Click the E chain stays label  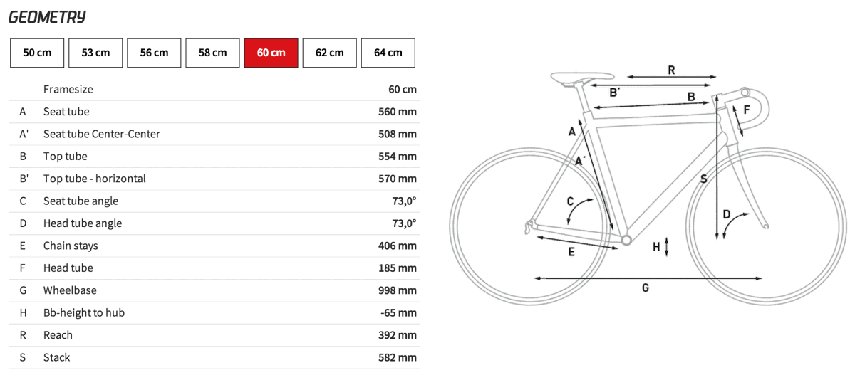[571, 252]
